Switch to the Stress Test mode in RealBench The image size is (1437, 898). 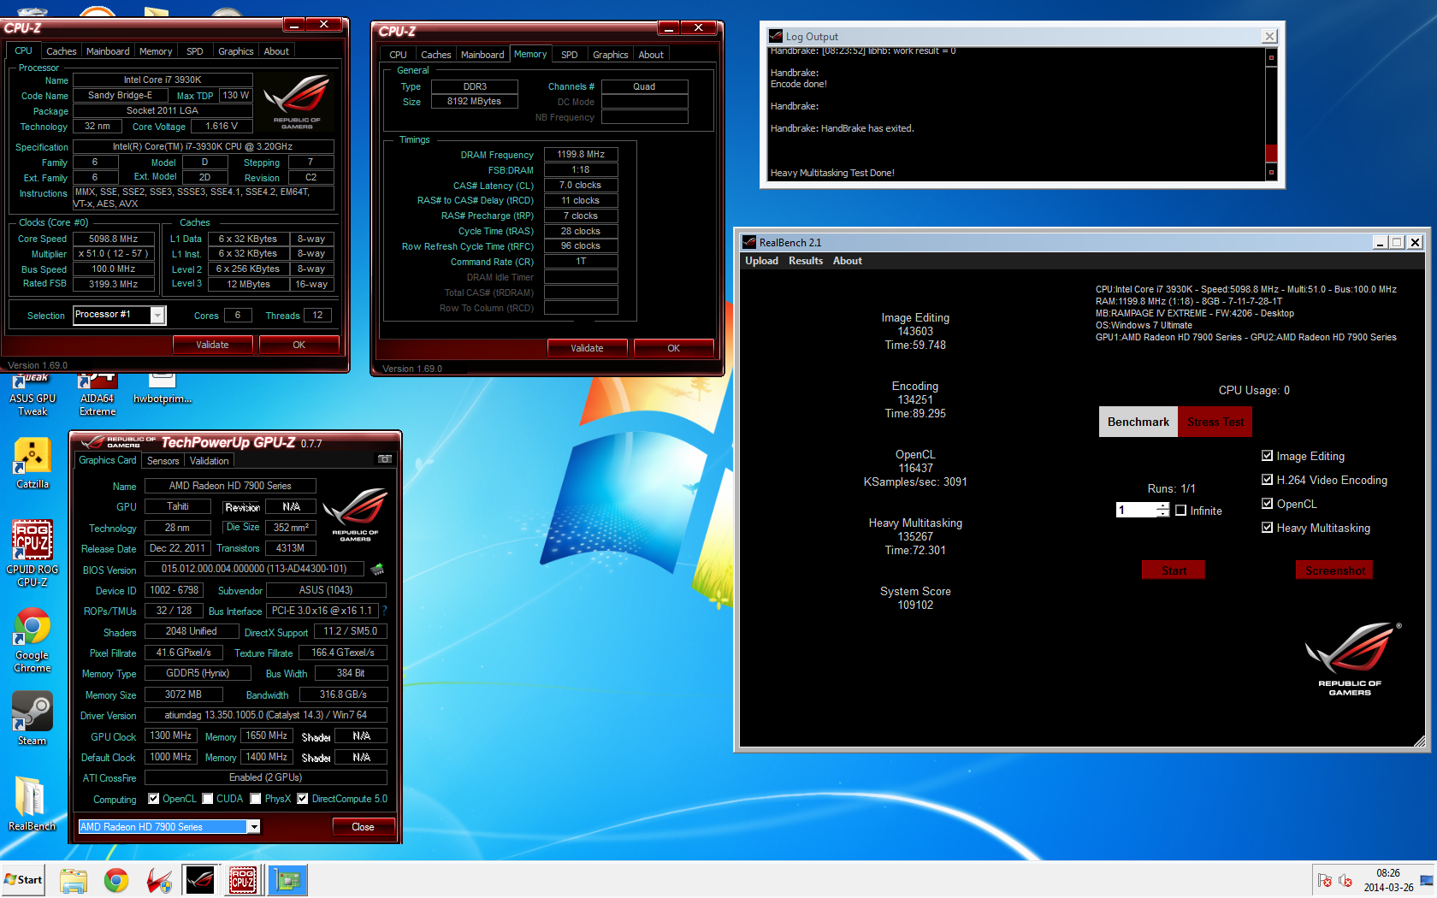(x=1215, y=422)
